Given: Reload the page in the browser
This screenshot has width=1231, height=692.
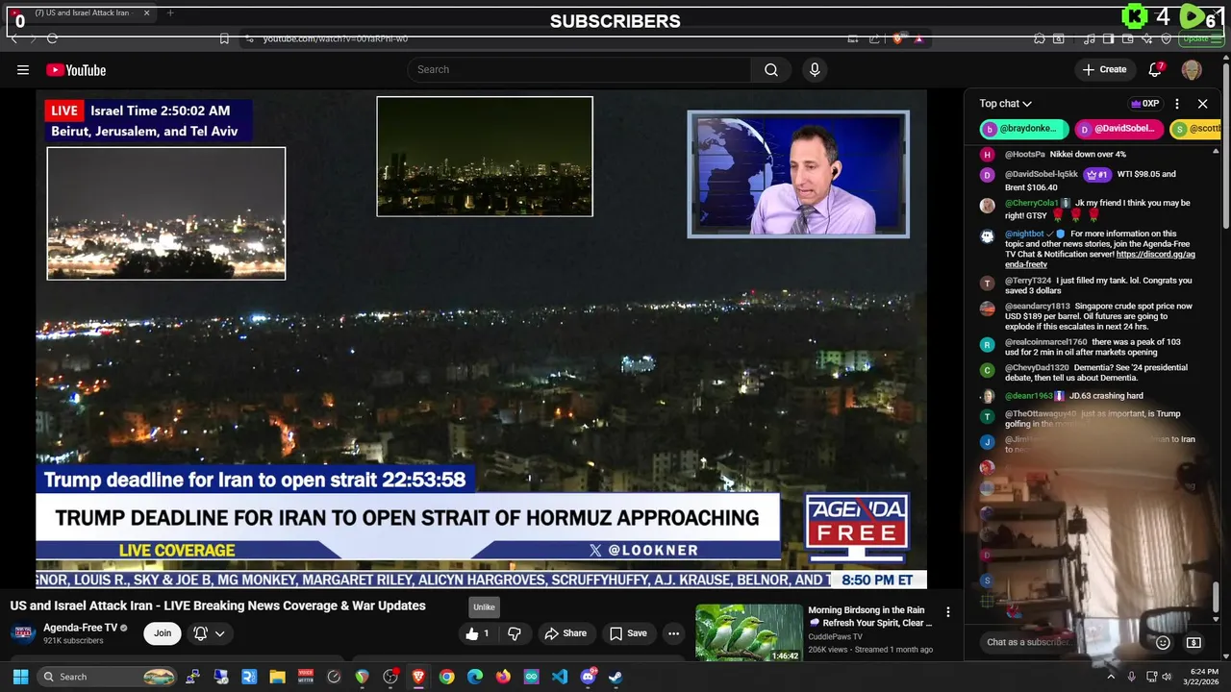Looking at the screenshot, I should 52,38.
